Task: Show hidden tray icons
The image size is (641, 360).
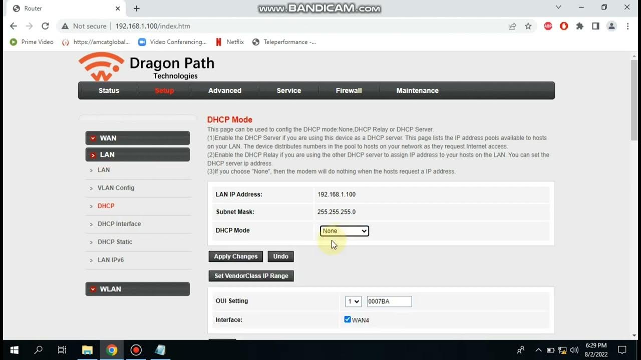Action: click(538, 350)
